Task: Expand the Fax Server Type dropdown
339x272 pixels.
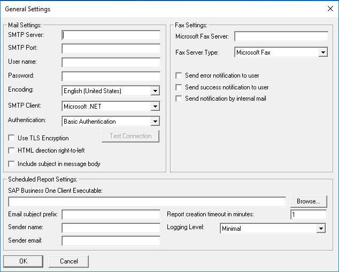Action: 281,52
